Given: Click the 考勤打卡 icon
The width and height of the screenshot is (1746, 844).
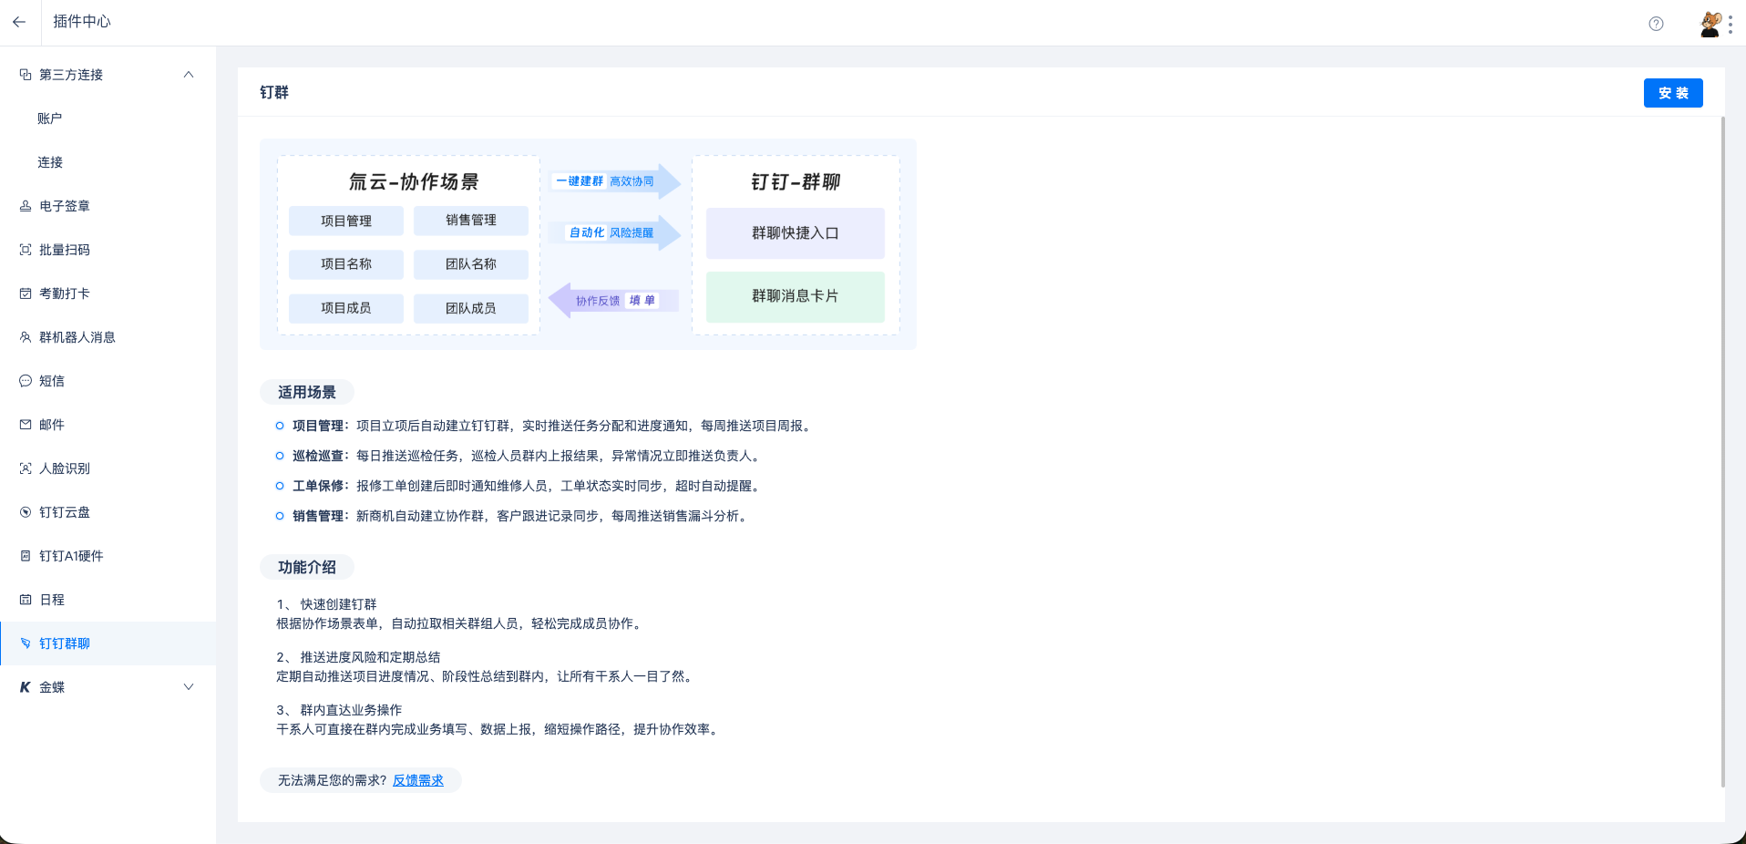Looking at the screenshot, I should (26, 293).
